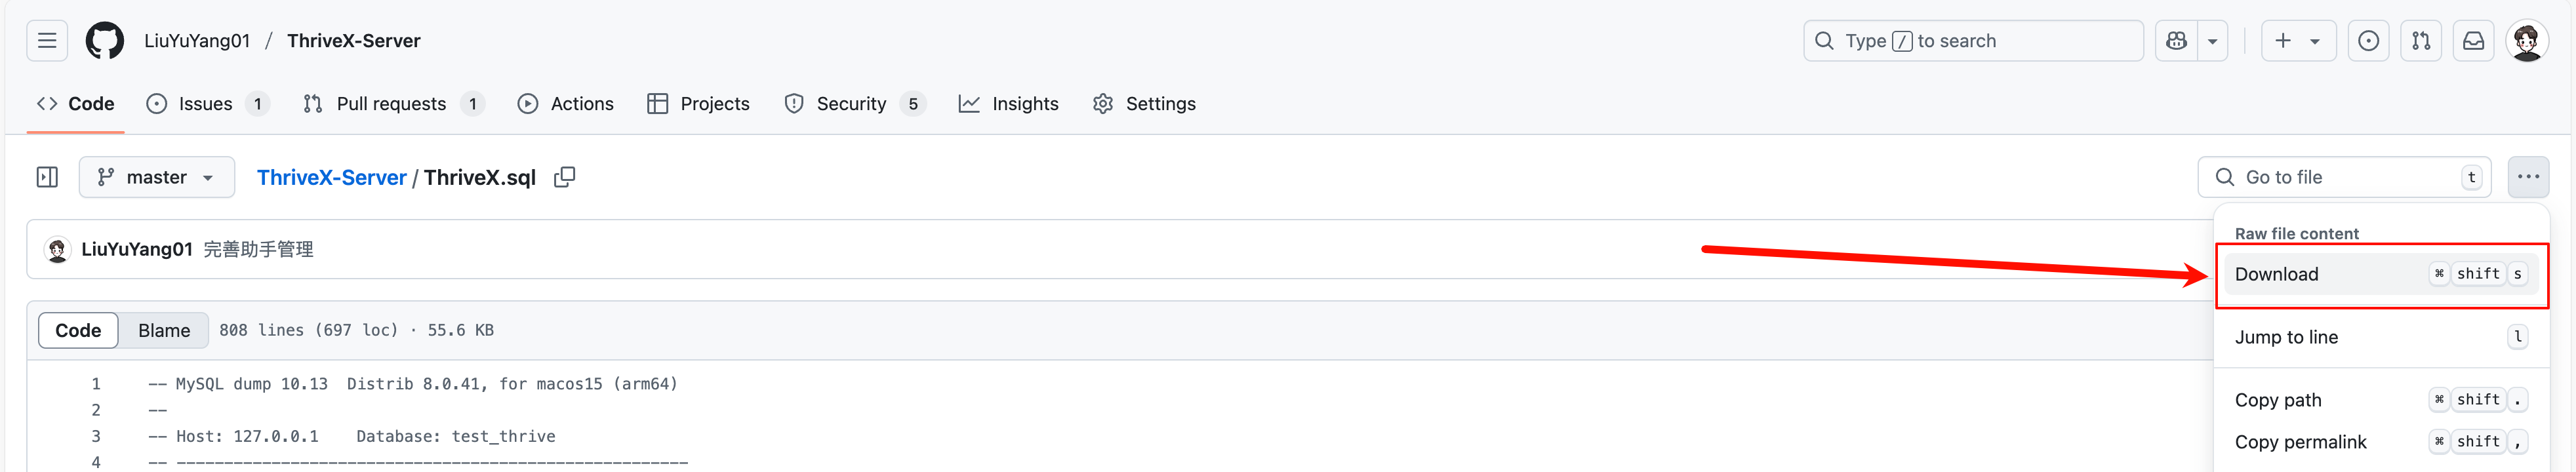Viewport: 2576px width, 472px height.
Task: Open the user profile avatar menu
Action: coord(2527,41)
